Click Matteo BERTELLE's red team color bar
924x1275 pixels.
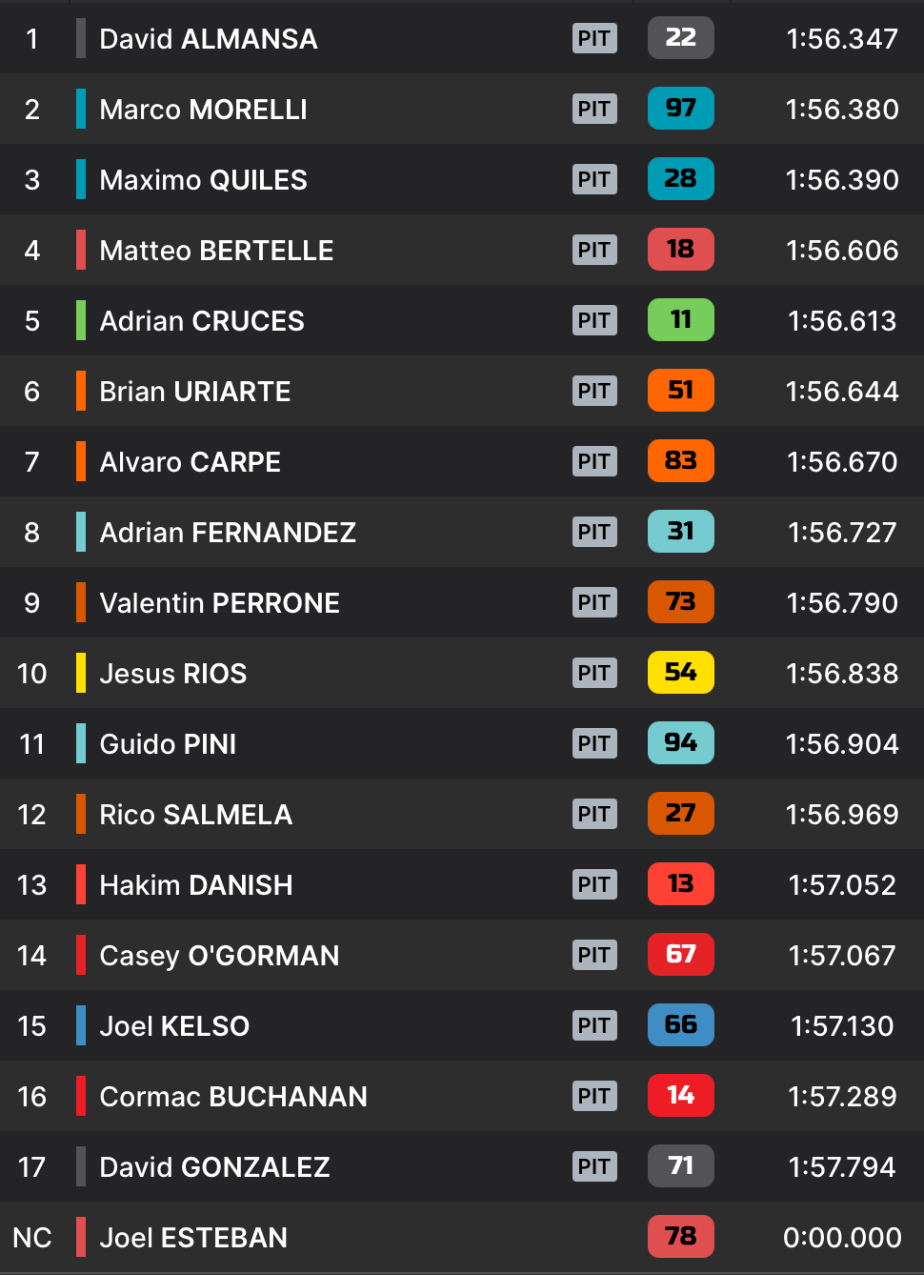point(81,250)
